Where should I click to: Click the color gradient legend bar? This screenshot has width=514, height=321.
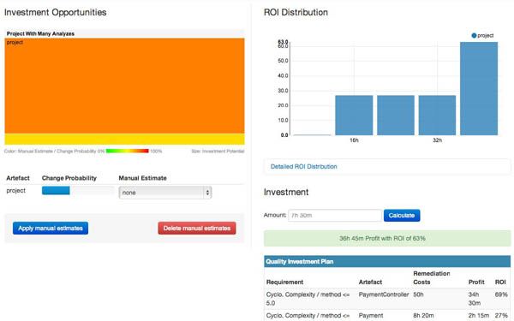(x=128, y=151)
